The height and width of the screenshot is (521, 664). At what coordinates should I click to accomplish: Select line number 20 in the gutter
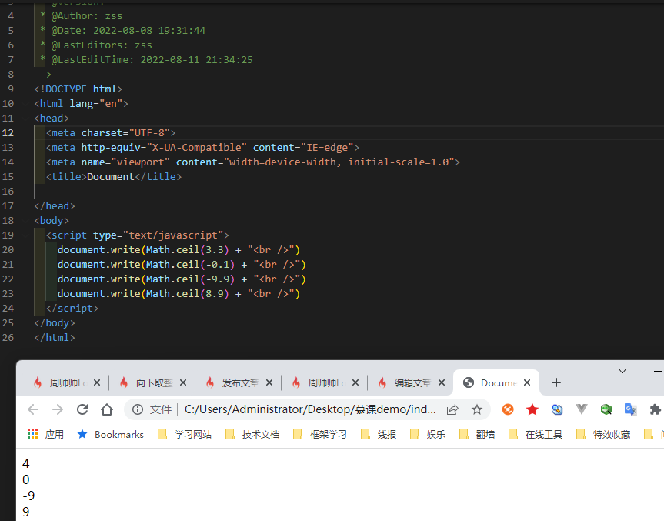point(8,250)
